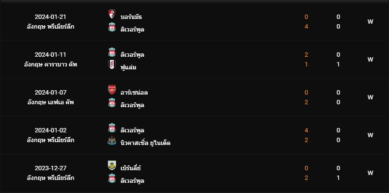Image resolution: width=389 pixels, height=193 pixels.
Task: Click the W result badge for 2024-01-07
Action: (371, 97)
